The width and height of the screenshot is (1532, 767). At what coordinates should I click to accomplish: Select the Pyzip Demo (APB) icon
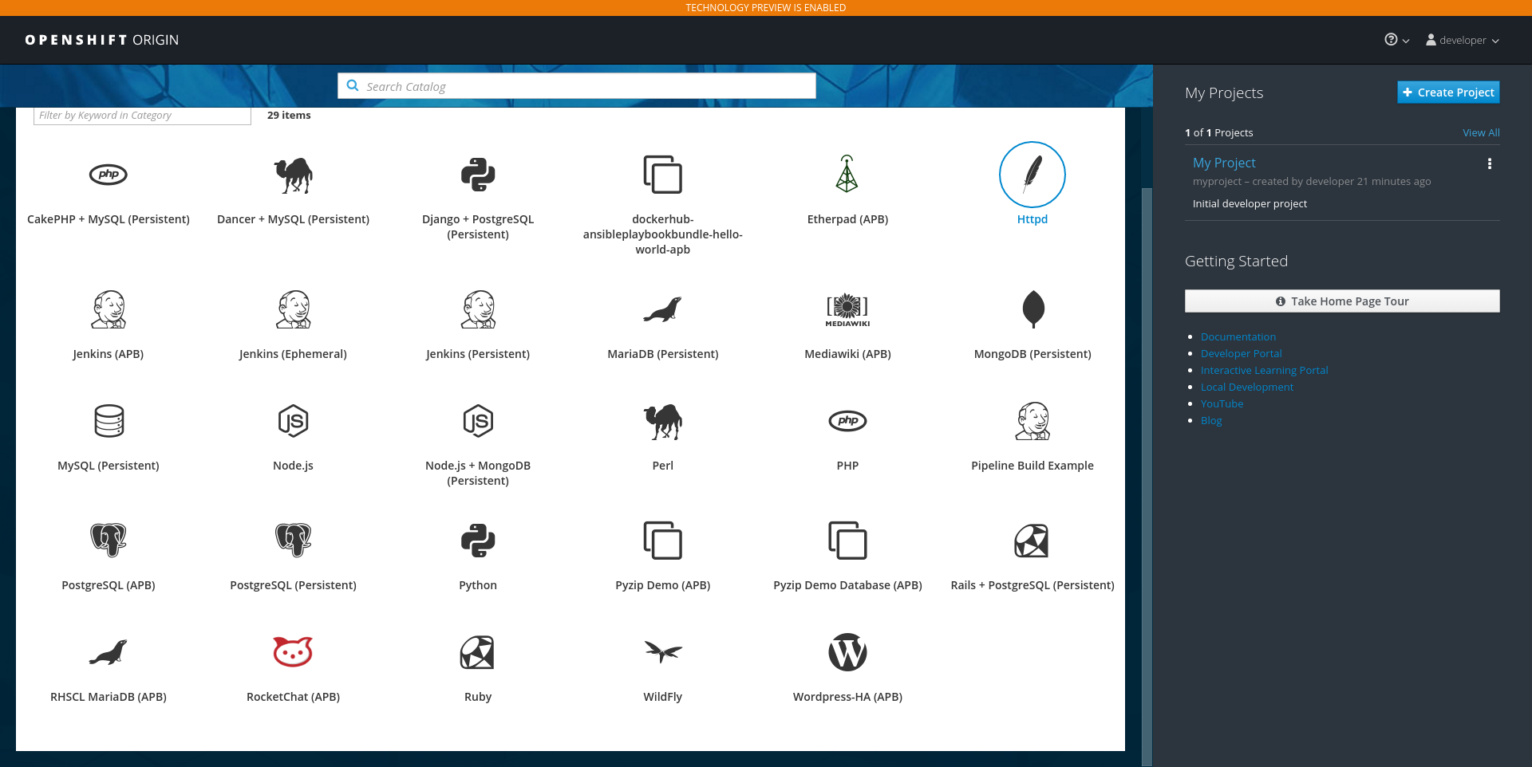coord(663,541)
